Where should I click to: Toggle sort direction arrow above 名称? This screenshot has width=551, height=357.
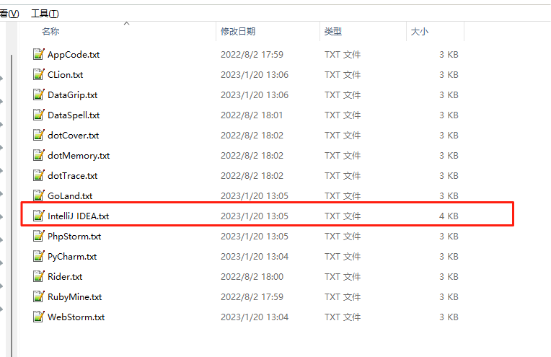click(127, 24)
